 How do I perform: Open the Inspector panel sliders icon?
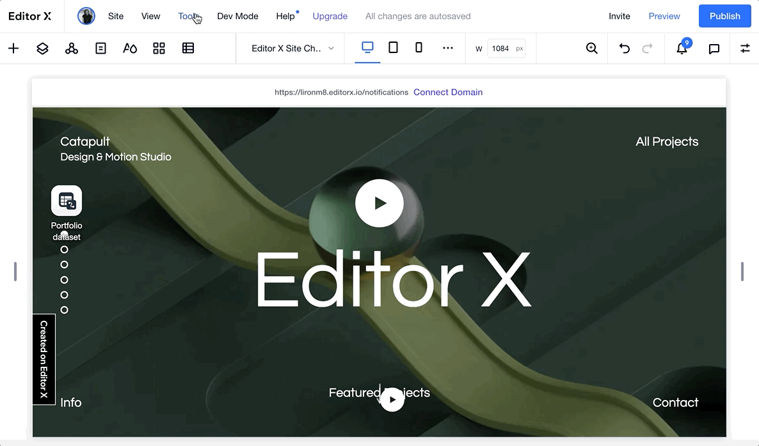pos(745,49)
